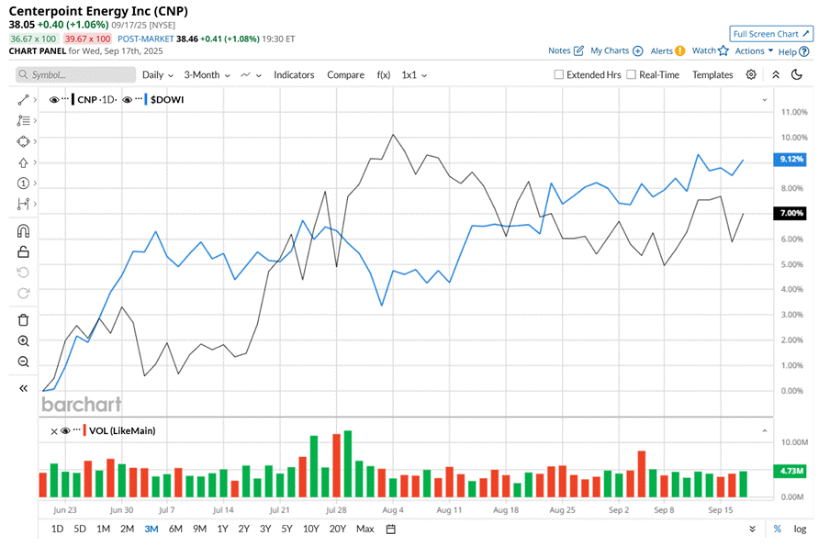
Task: Switch to dark mode moon icon
Action: tap(797, 74)
